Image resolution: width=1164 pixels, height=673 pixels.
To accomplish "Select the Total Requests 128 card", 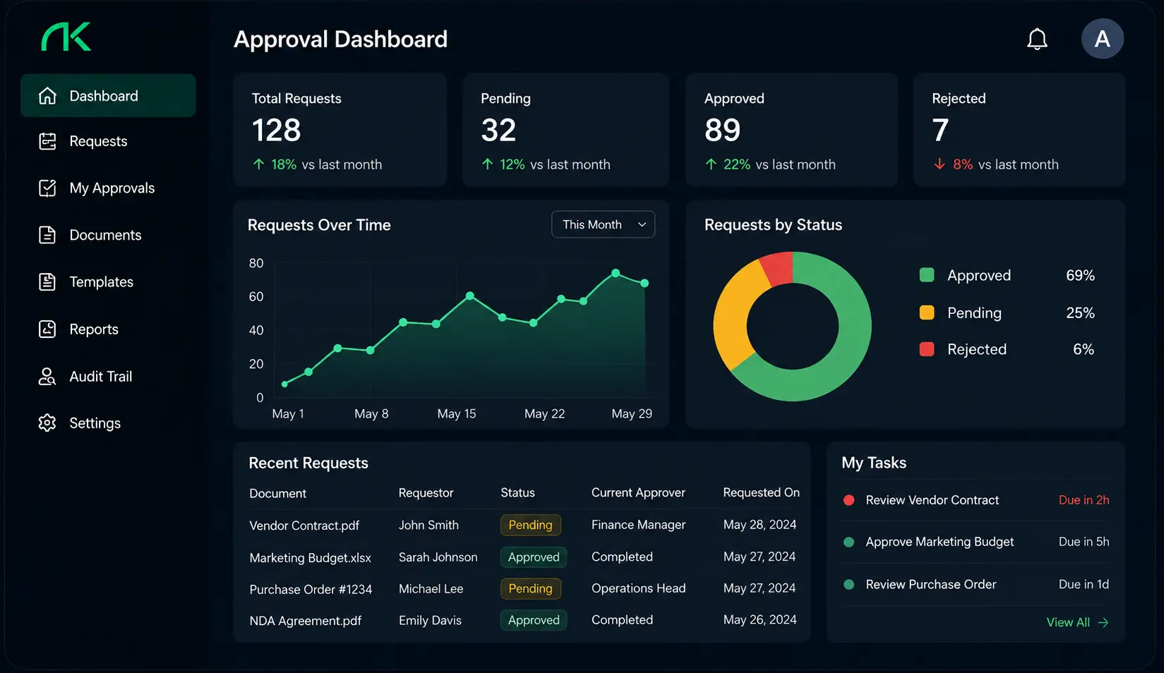I will click(x=340, y=130).
